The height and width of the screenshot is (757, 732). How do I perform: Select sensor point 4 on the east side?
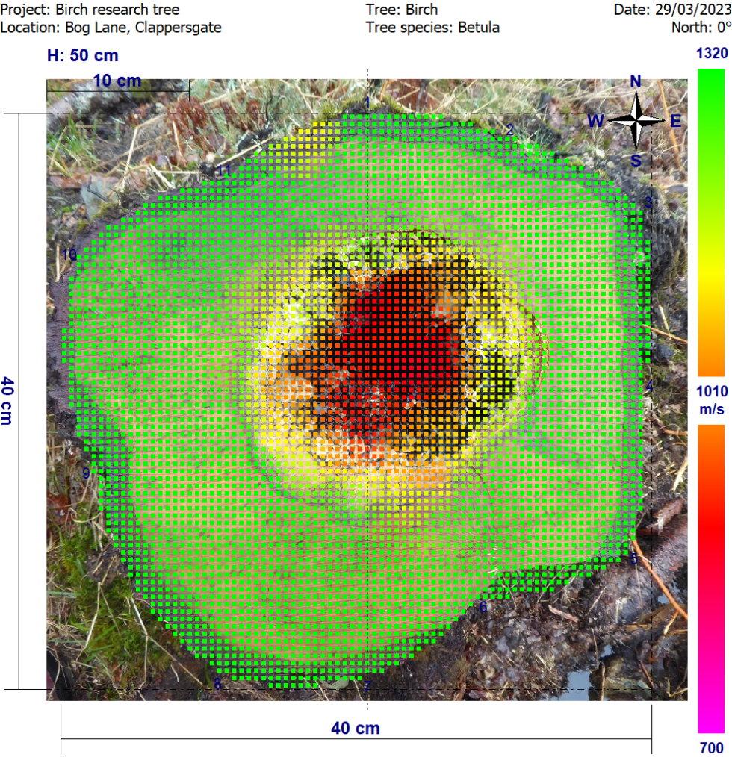(649, 386)
